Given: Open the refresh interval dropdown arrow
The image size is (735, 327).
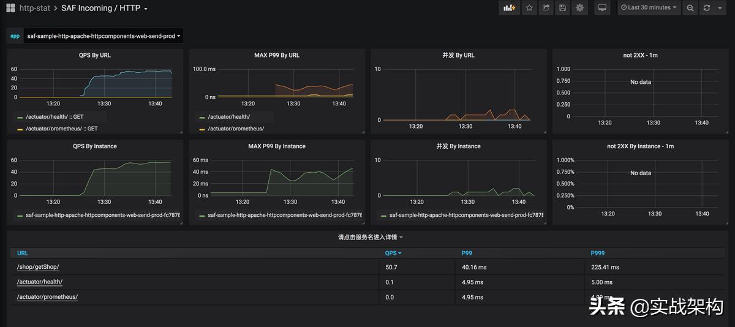Looking at the screenshot, I should click(720, 8).
